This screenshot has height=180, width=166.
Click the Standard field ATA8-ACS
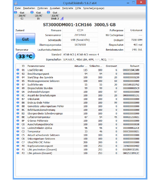pos(103,54)
